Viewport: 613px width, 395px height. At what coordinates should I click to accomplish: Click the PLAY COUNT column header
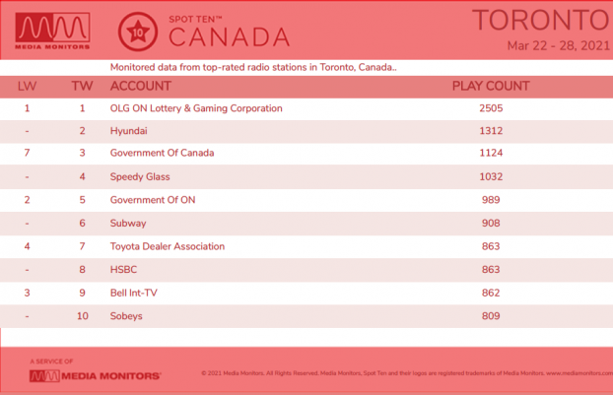(x=491, y=86)
